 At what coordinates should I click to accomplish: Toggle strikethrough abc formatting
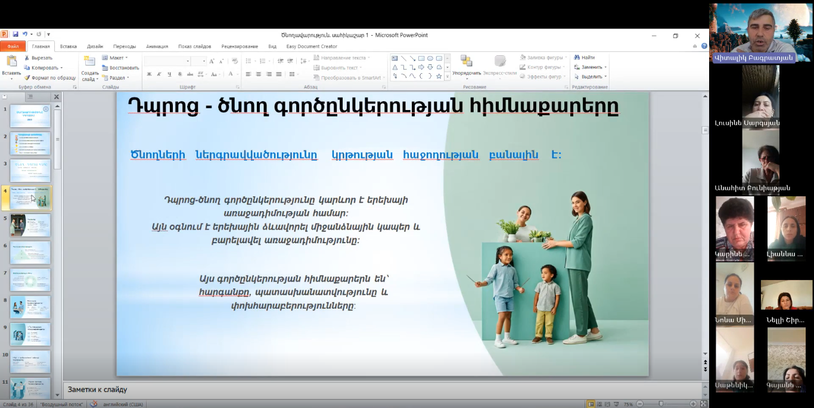click(x=189, y=74)
